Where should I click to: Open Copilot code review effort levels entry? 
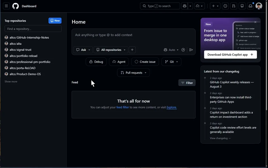(233, 130)
